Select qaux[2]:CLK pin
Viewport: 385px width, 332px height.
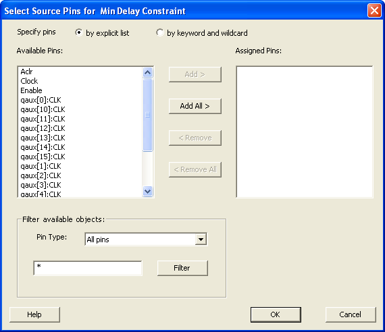[80, 175]
